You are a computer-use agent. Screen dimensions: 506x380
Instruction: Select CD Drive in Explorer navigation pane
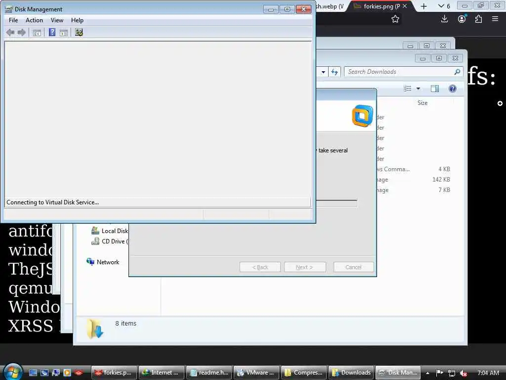pyautogui.click(x=110, y=241)
